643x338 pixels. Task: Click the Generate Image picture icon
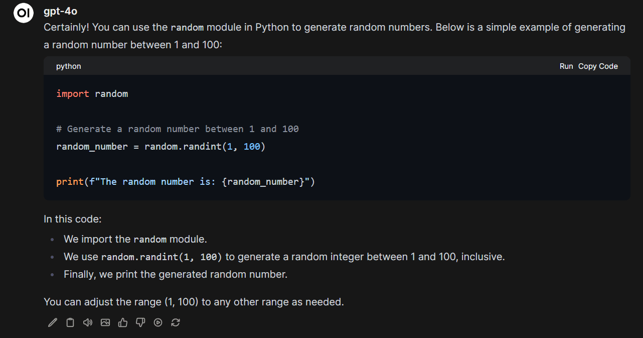coord(105,322)
